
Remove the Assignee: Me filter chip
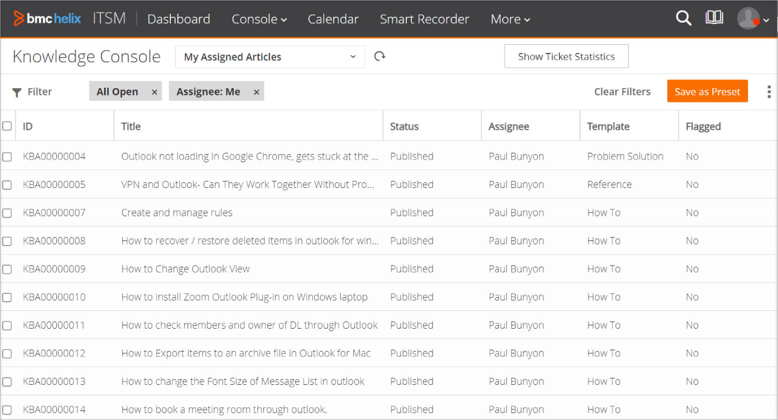(257, 92)
